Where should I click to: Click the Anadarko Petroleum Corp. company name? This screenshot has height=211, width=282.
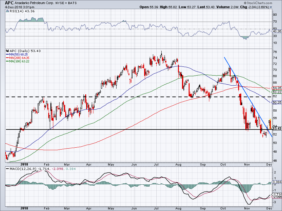(34, 3)
